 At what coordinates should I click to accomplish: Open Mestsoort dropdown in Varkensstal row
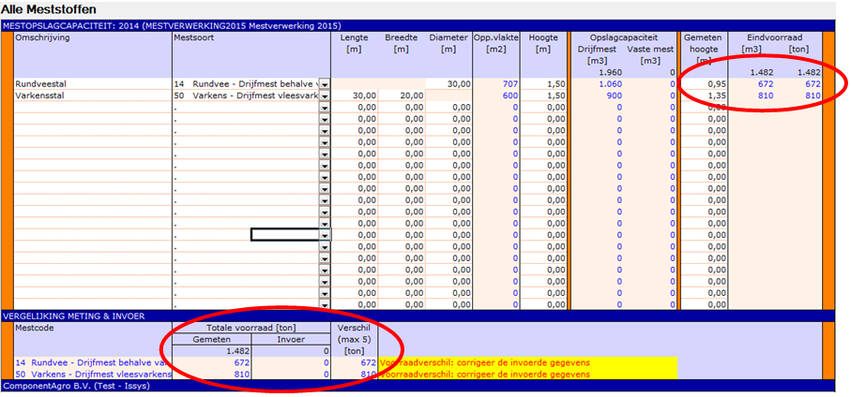point(325,96)
